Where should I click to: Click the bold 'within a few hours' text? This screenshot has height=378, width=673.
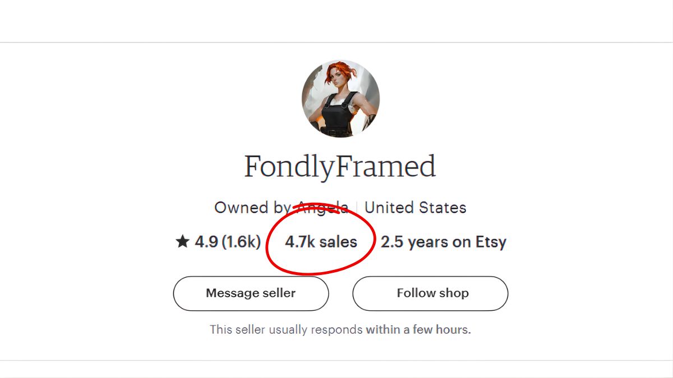[418, 329]
